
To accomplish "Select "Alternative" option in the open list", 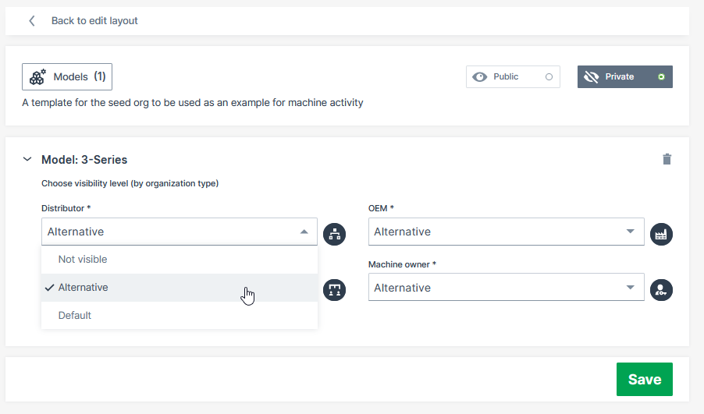I will (83, 288).
